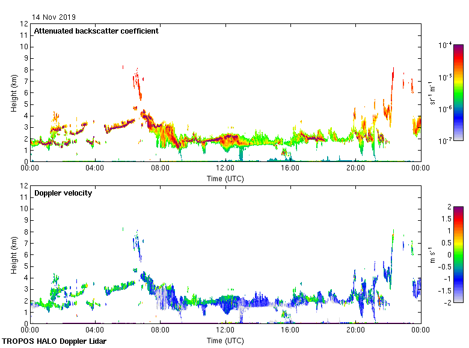Click the 12:00 tick on the top plot time axis

click(225, 169)
